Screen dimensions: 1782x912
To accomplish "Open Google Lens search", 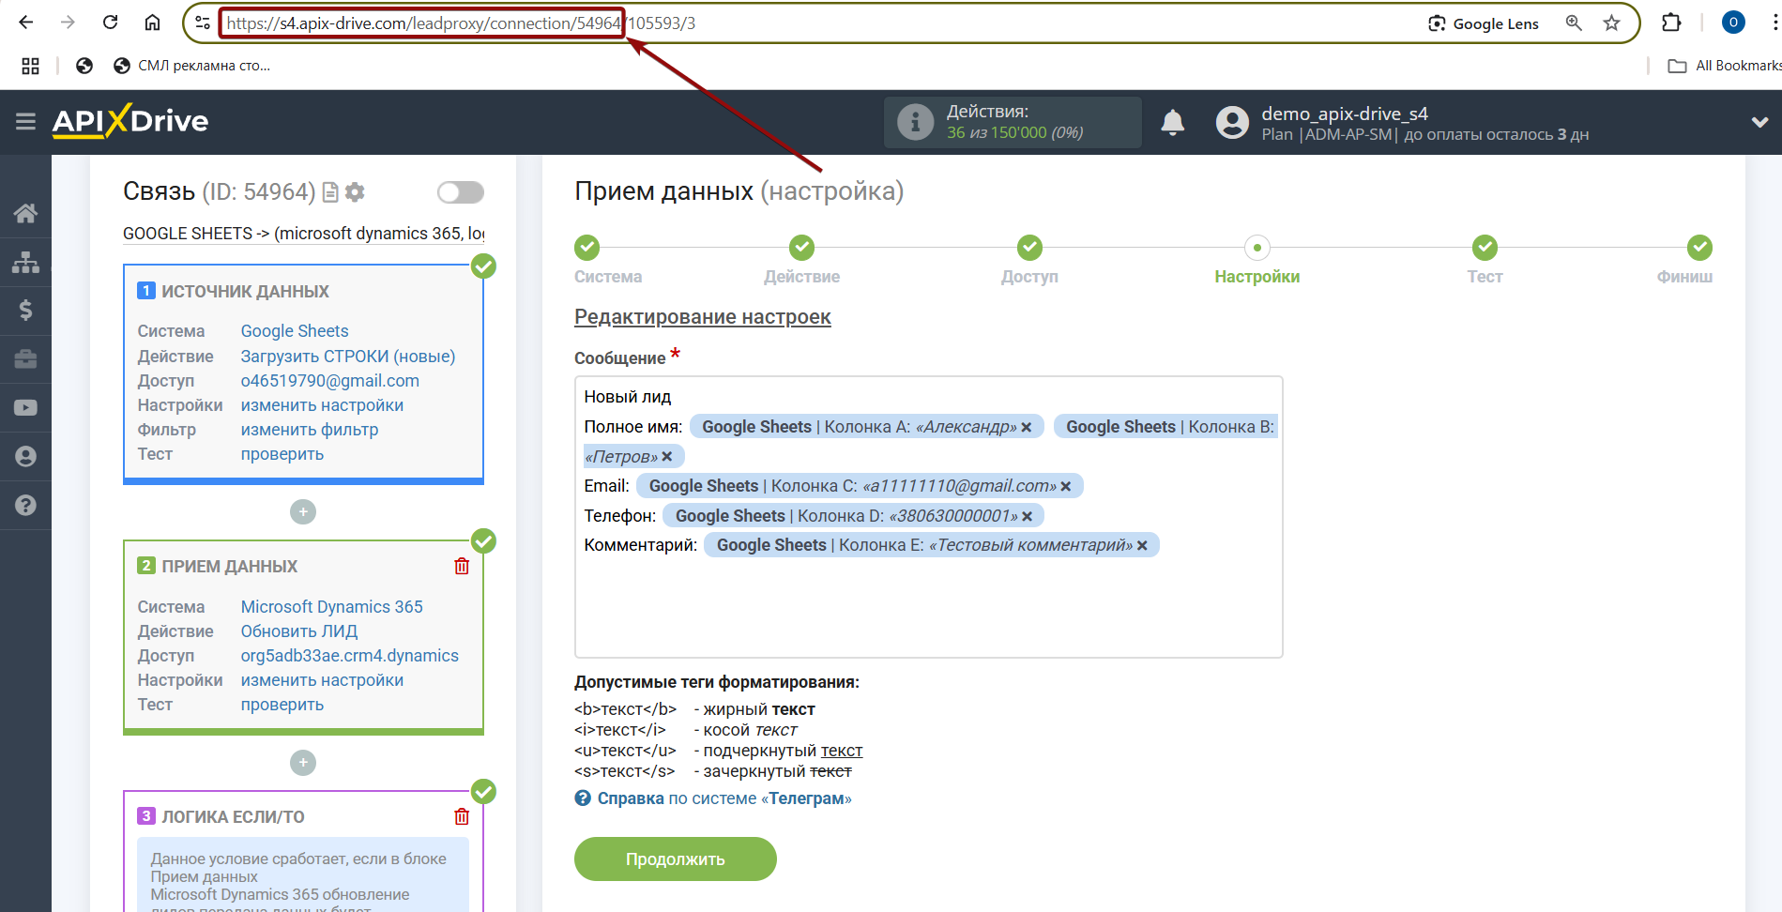I will click(1484, 23).
